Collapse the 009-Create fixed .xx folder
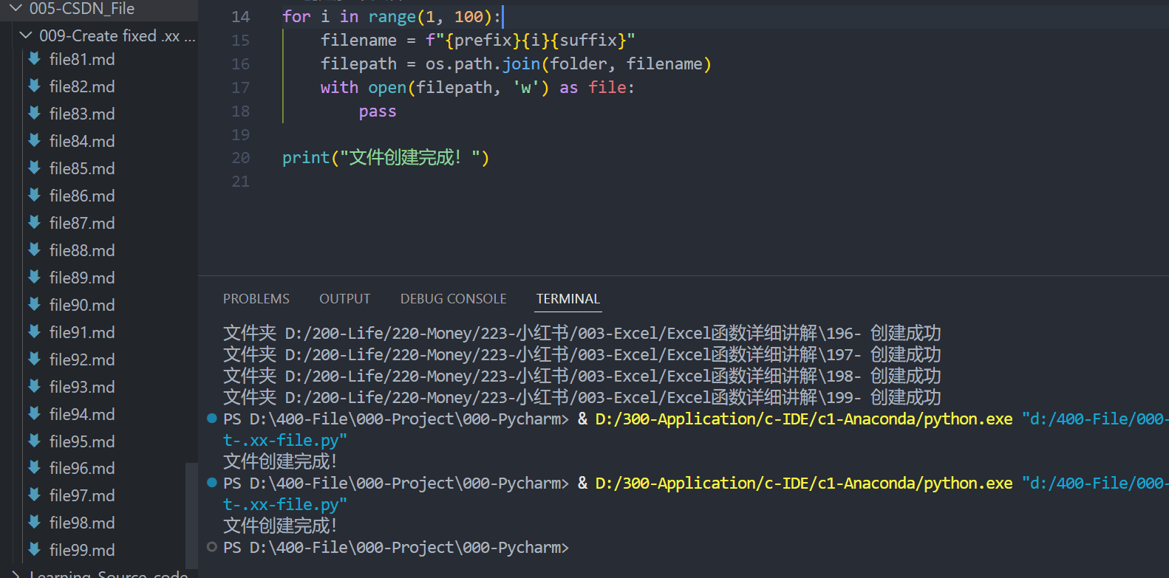1169x578 pixels. pyautogui.click(x=26, y=35)
